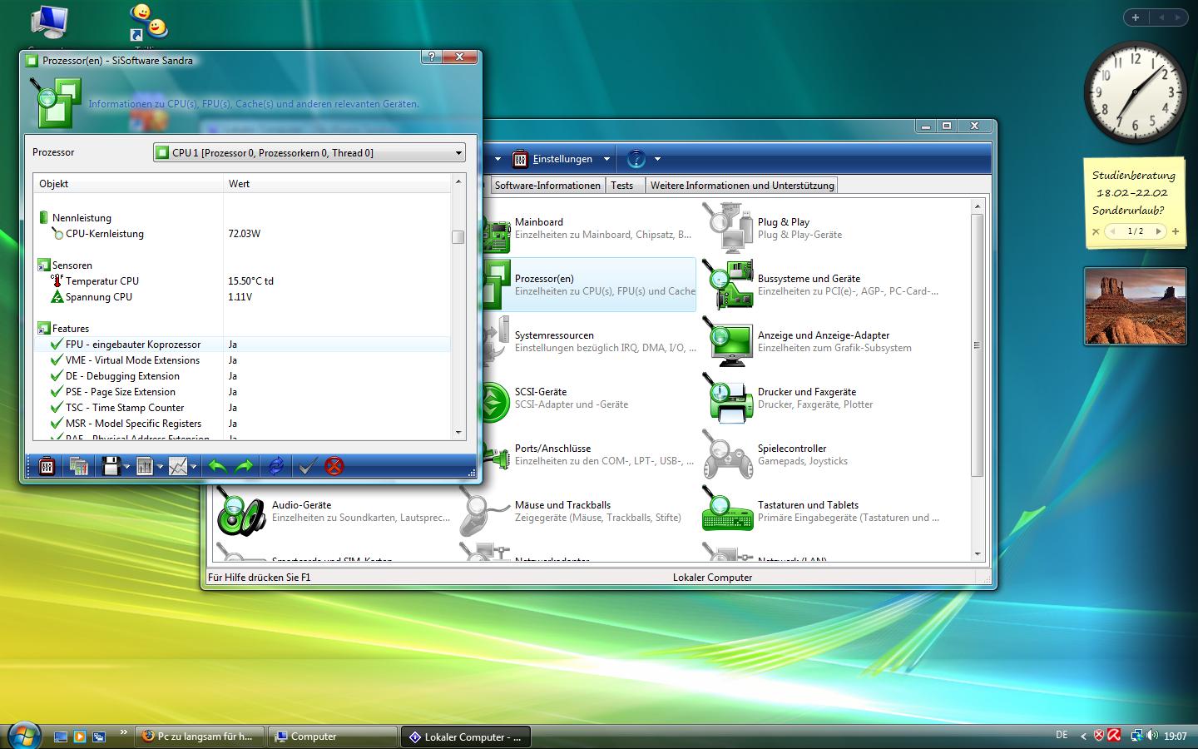Select the Temperatur CPU row

[242, 281]
